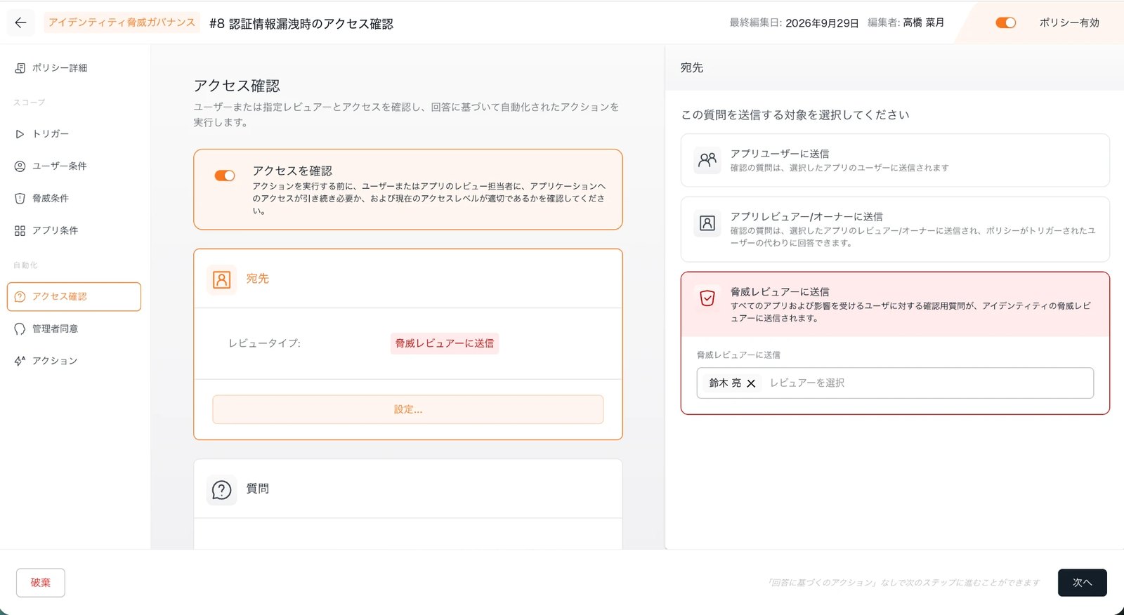Click the ポリシー詳細 document icon
Screen dimensions: 1124x615
20,68
